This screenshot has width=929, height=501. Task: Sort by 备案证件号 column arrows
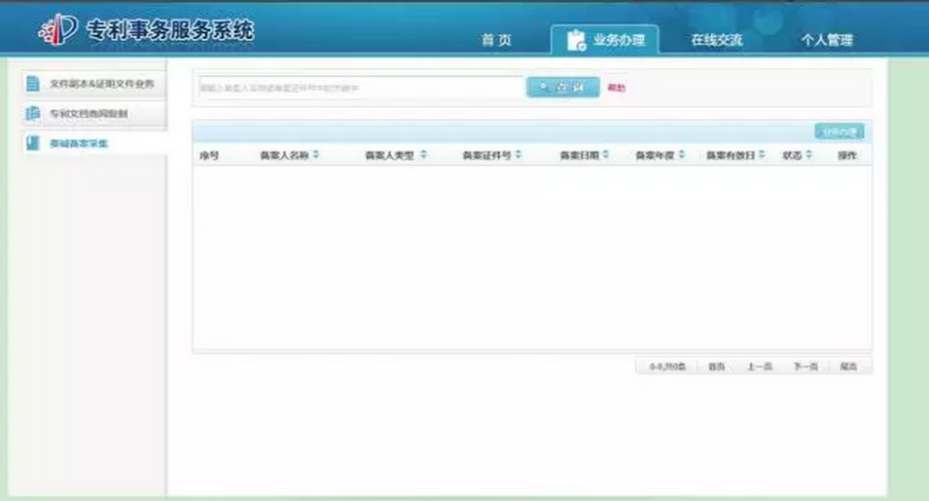[x=518, y=155]
